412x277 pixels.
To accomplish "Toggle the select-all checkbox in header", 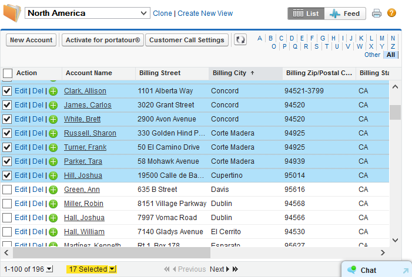I will [8, 73].
